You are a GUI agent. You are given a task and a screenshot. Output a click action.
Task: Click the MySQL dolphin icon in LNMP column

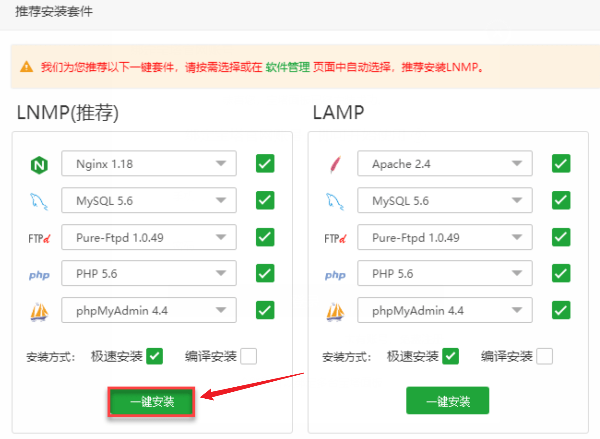tap(39, 200)
